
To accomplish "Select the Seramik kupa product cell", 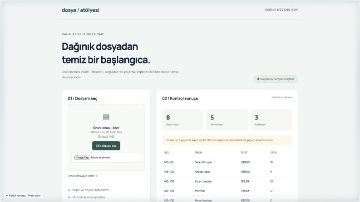I will click(x=203, y=162).
